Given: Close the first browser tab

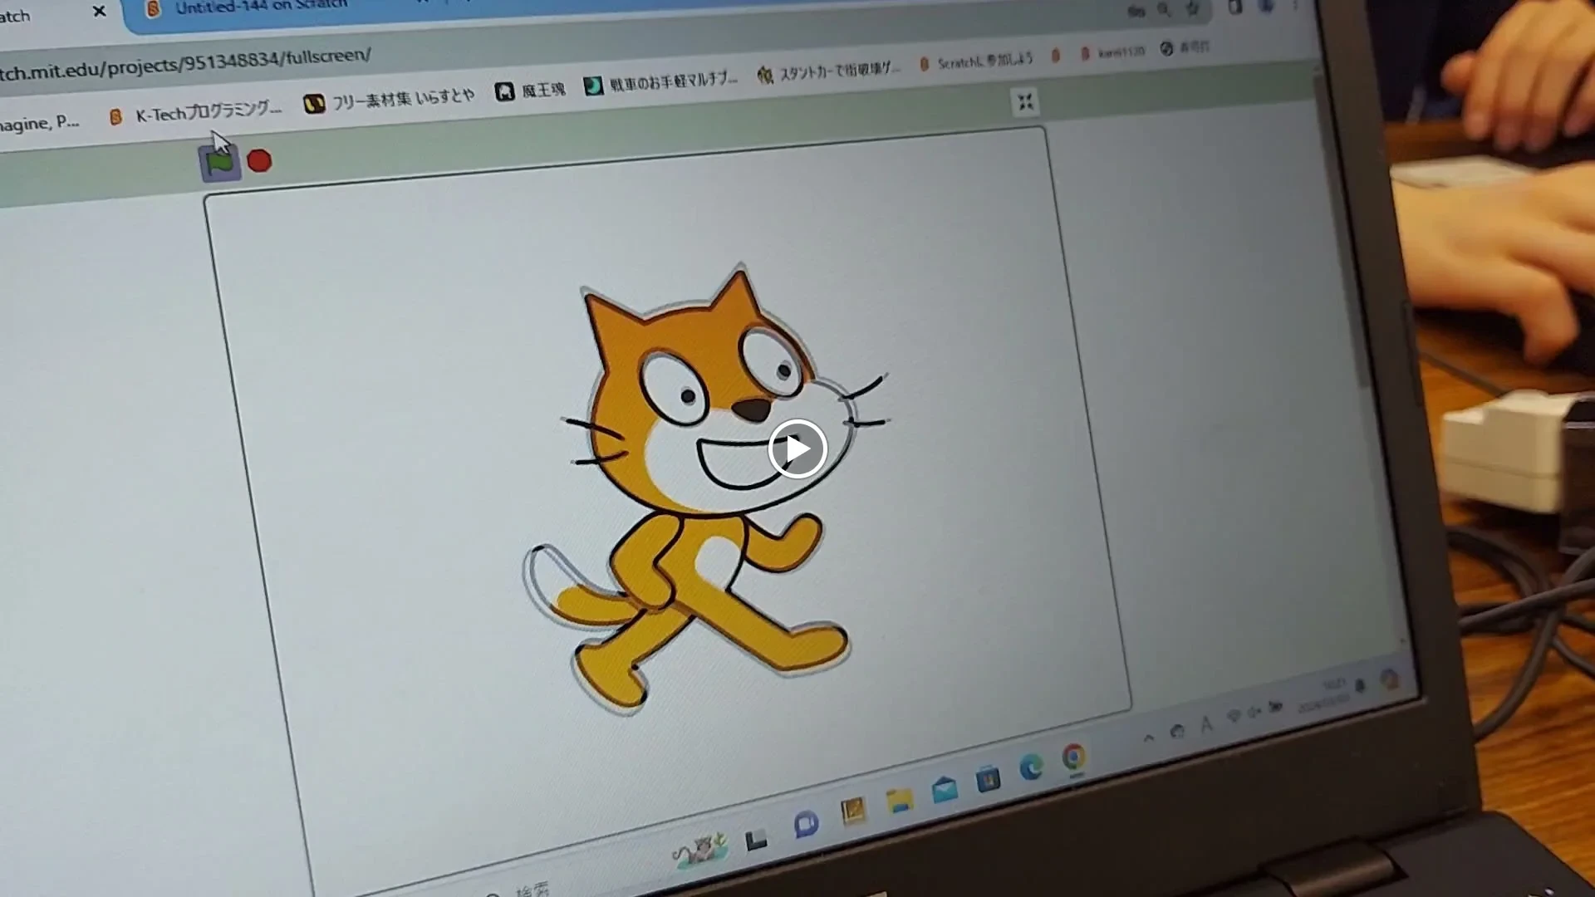Looking at the screenshot, I should click(99, 12).
